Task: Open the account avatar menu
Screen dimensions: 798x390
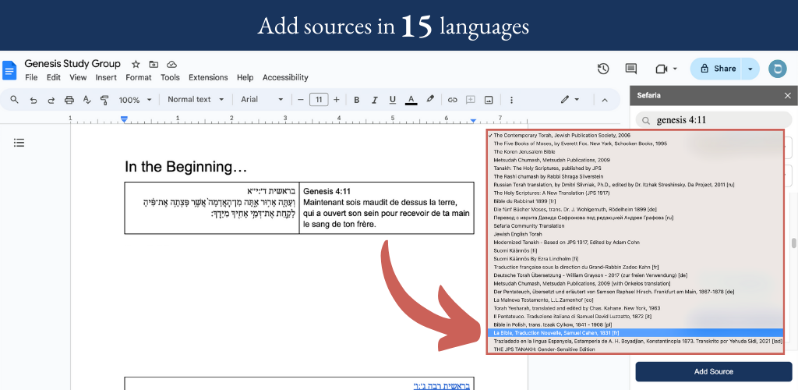Action: pos(777,69)
